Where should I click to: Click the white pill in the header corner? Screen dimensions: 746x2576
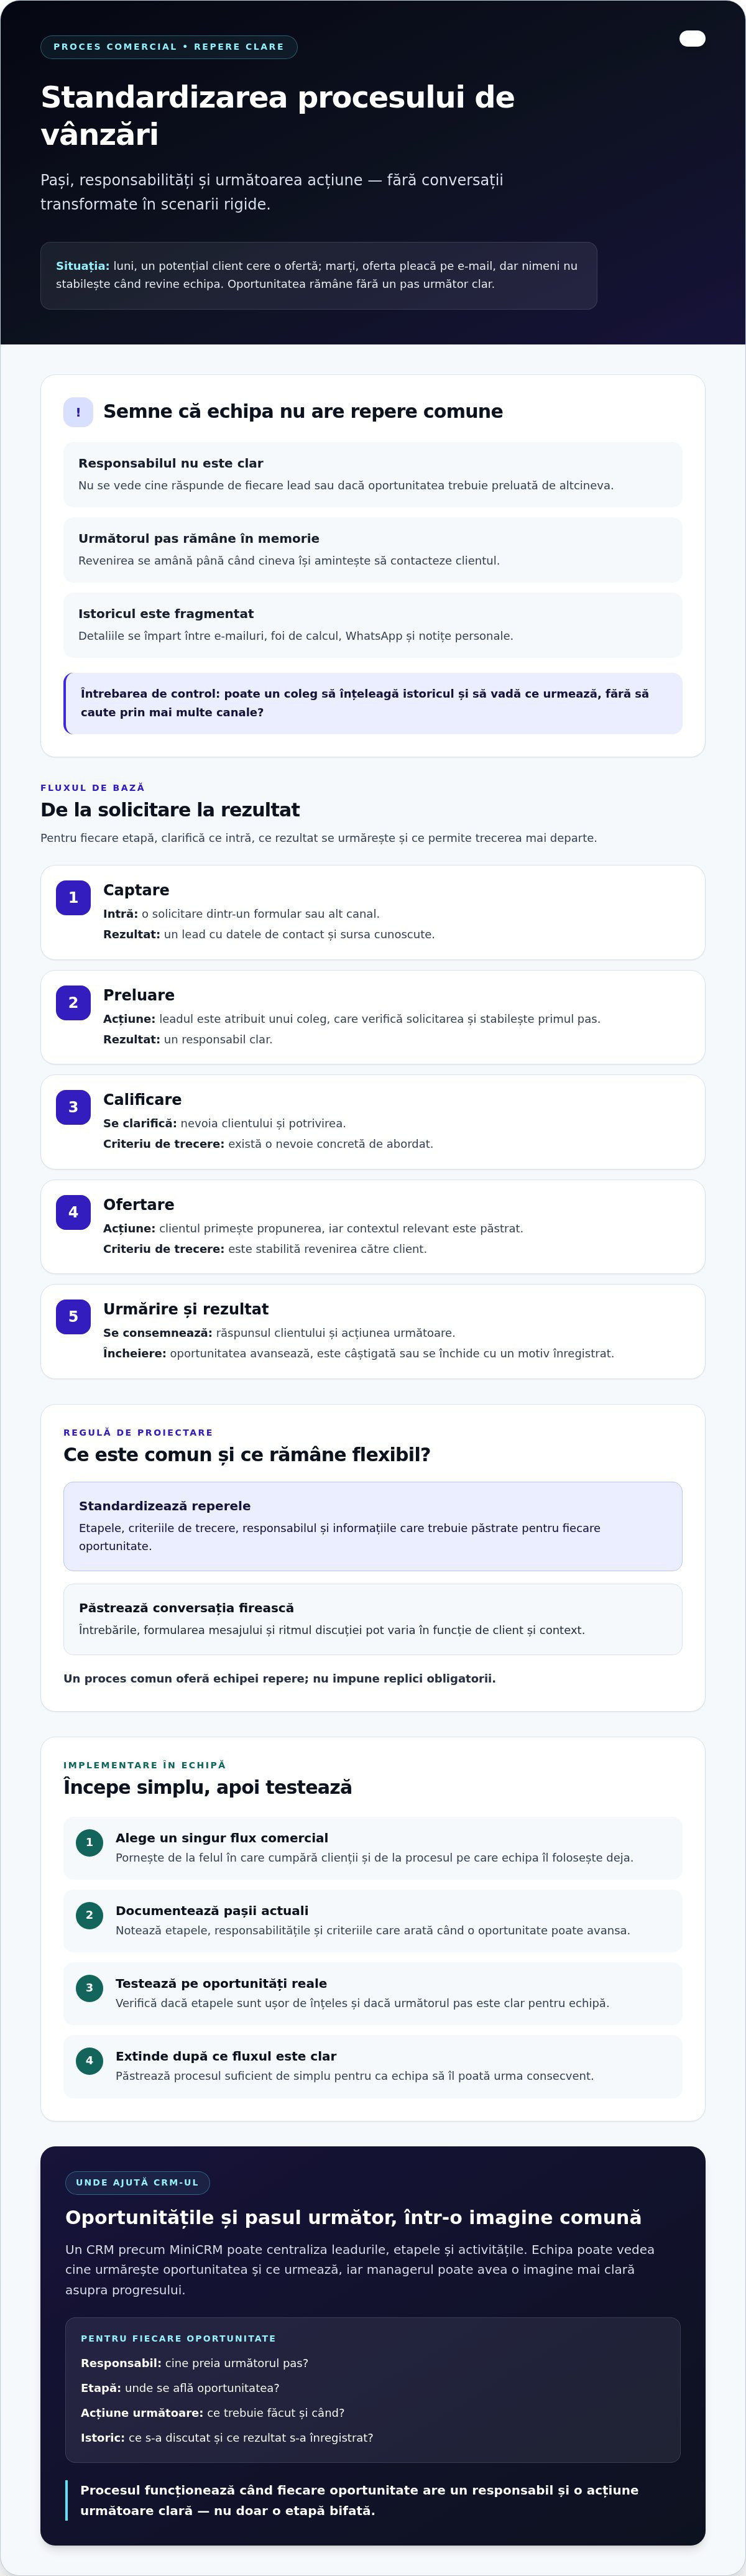pos(692,39)
